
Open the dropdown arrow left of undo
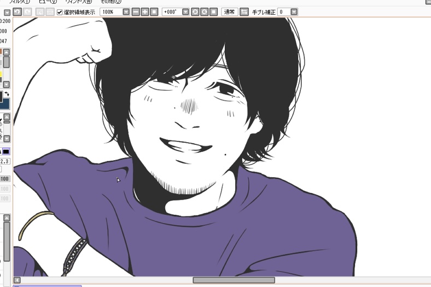coord(7,13)
